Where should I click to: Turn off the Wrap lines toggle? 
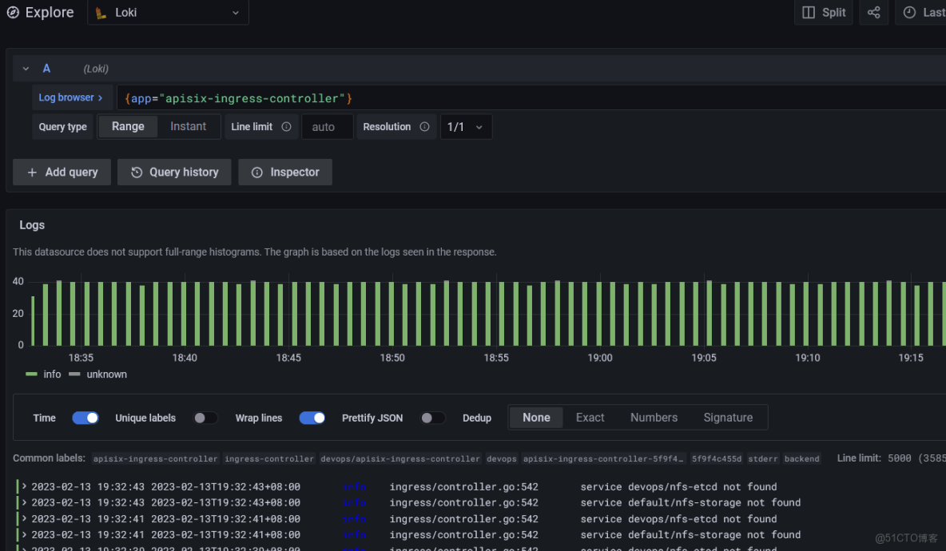tap(312, 418)
